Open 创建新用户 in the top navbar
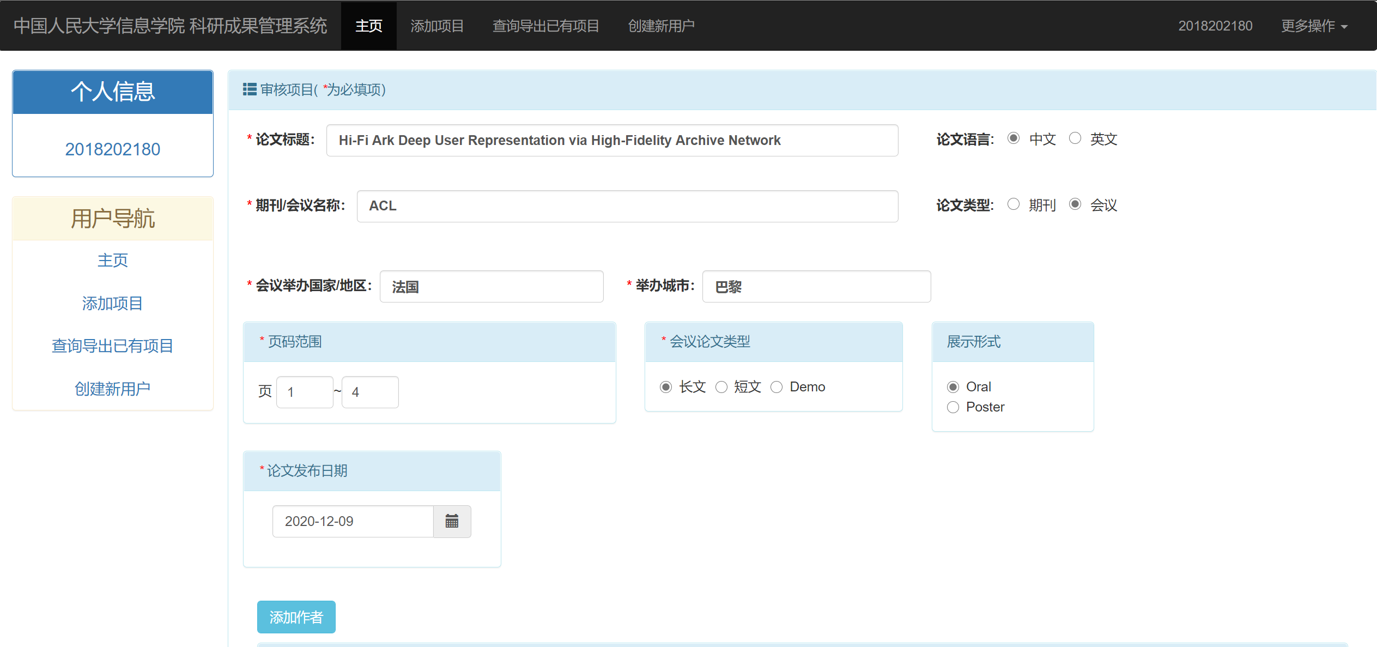Image resolution: width=1377 pixels, height=647 pixels. point(661,26)
